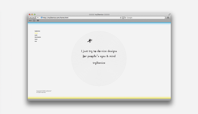Open the Top Sites grid icon
The width and height of the screenshot is (198, 114).
click(38, 21)
